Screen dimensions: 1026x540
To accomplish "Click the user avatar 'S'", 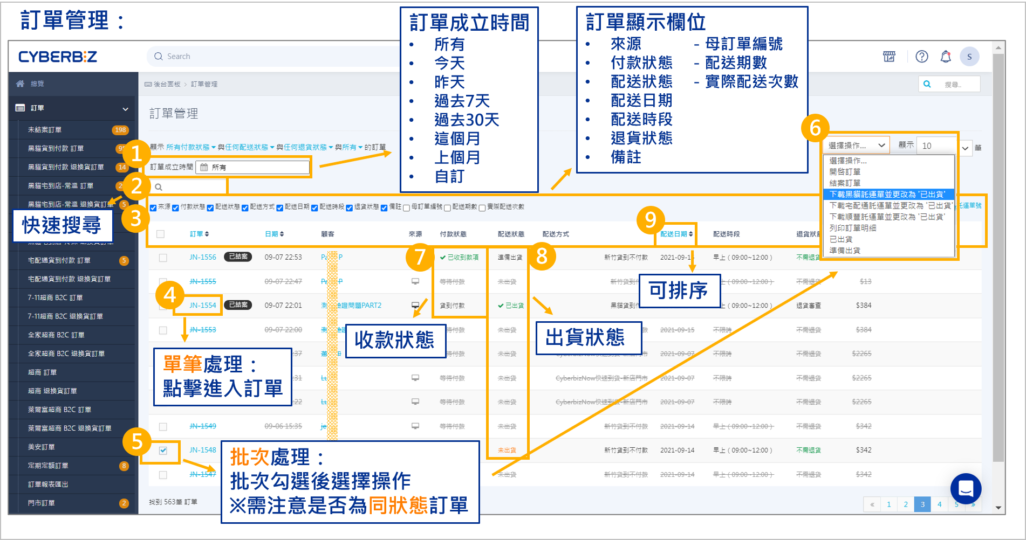I will click(969, 57).
